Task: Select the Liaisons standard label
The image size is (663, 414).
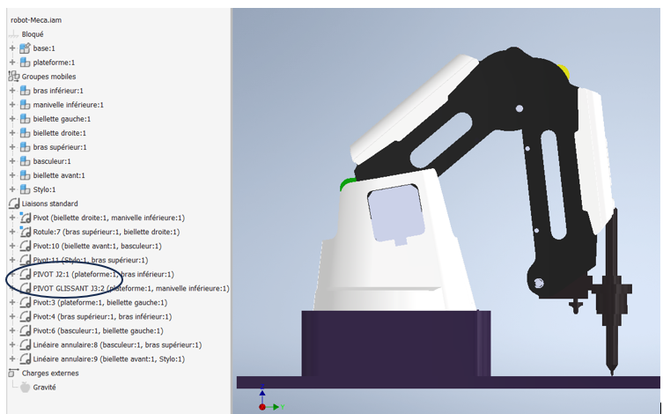Action: 49,203
